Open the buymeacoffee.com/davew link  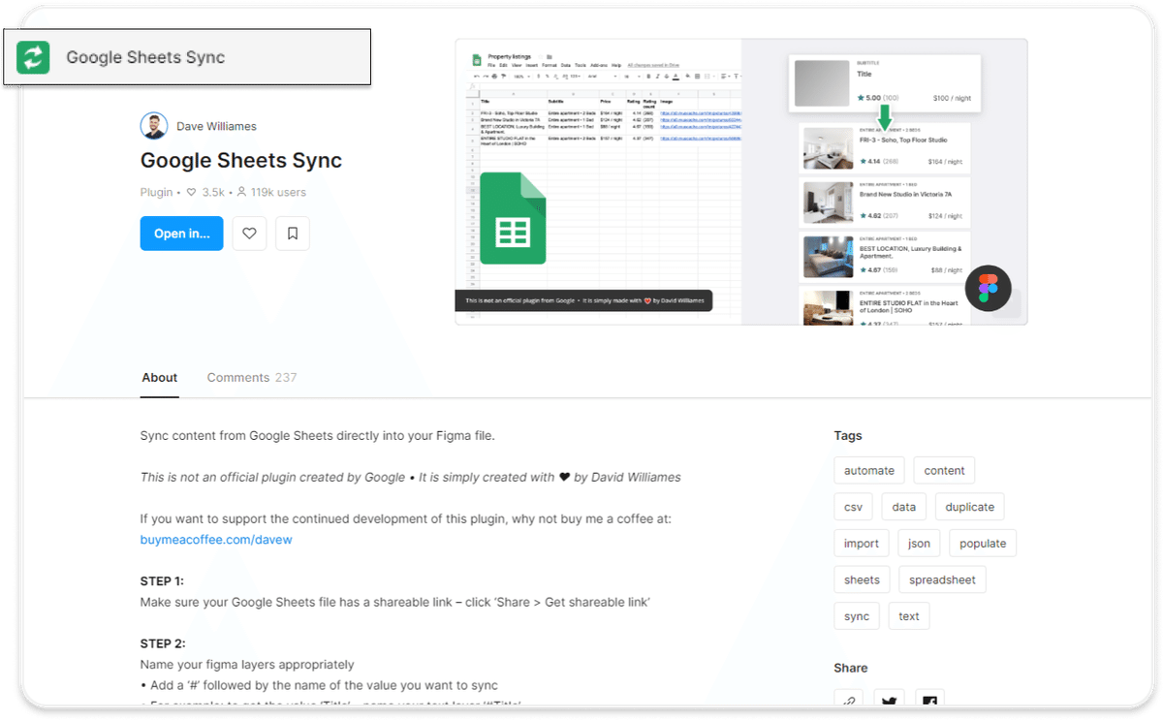pyautogui.click(x=216, y=540)
